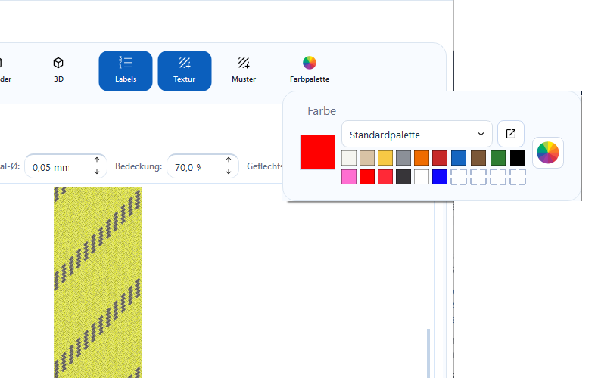
Task: Open the color wheel picker button
Action: (x=547, y=153)
